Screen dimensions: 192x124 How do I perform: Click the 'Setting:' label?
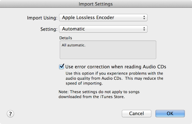point(49,29)
